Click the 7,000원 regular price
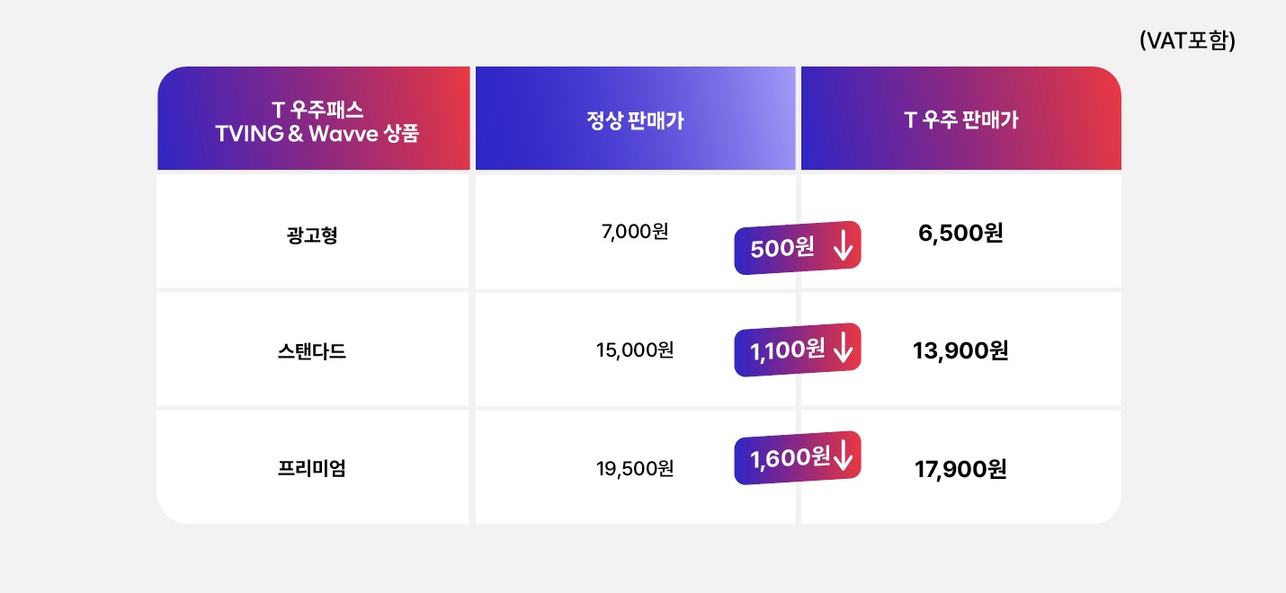1286x593 pixels. click(635, 232)
